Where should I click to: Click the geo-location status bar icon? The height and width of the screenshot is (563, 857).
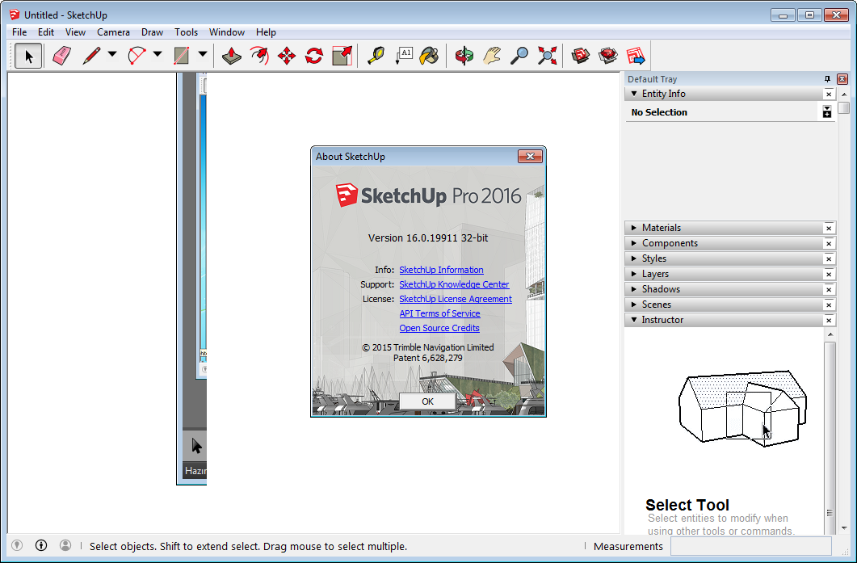pyautogui.click(x=17, y=545)
